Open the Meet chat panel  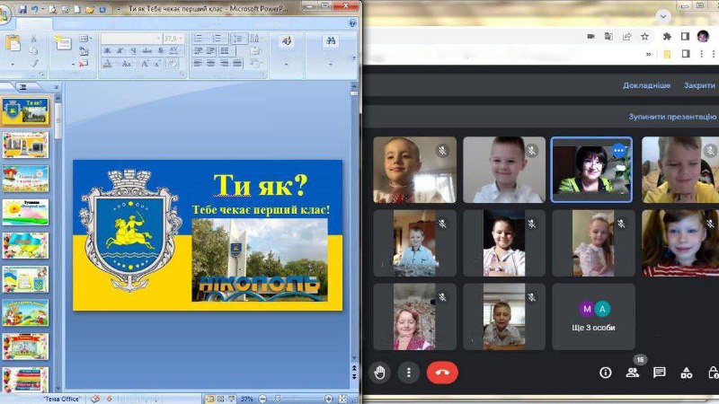coord(660,373)
